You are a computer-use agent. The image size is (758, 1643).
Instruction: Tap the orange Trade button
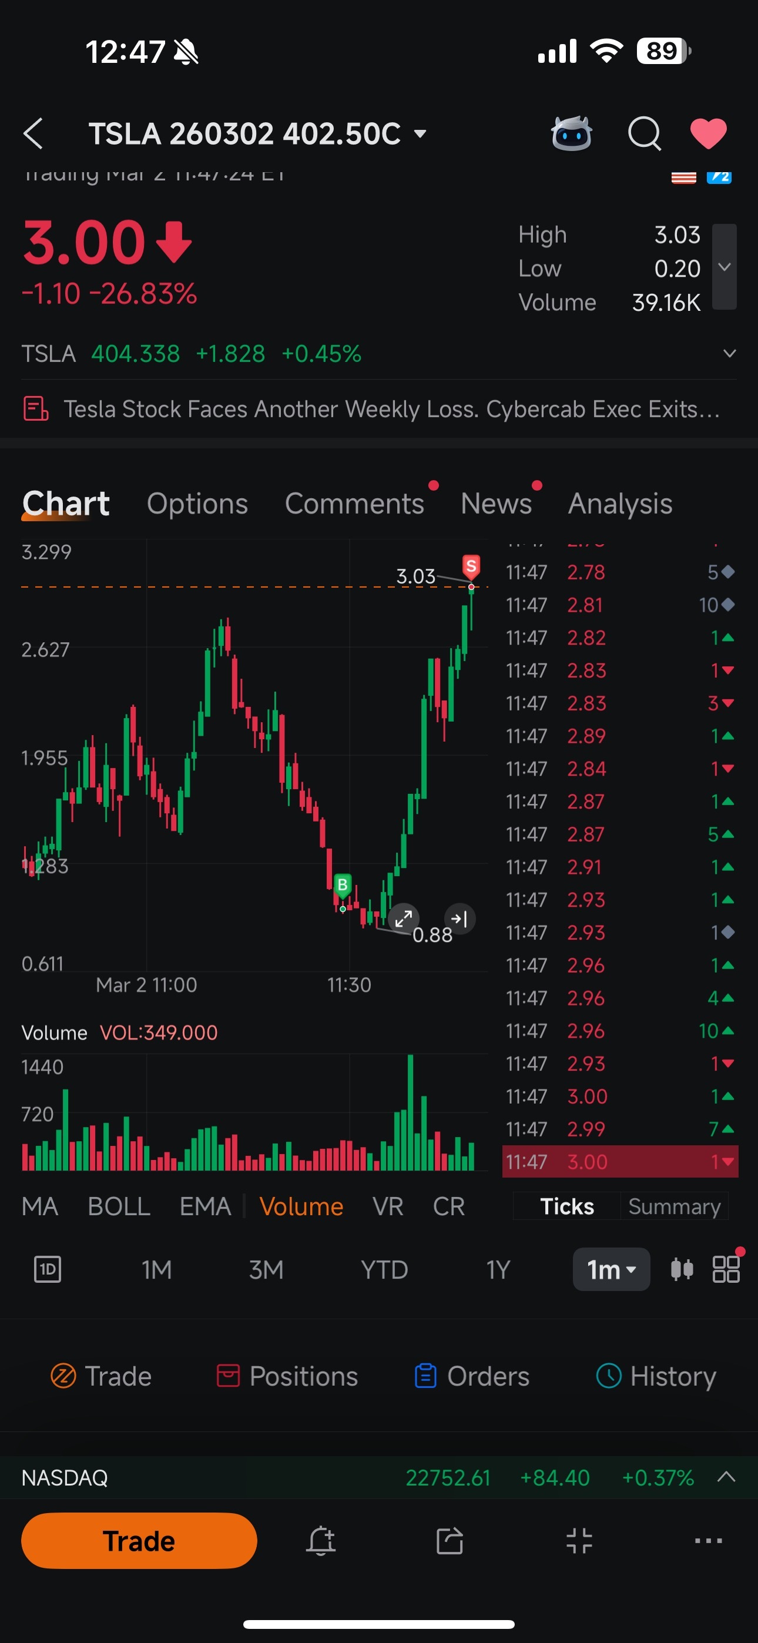139,1540
